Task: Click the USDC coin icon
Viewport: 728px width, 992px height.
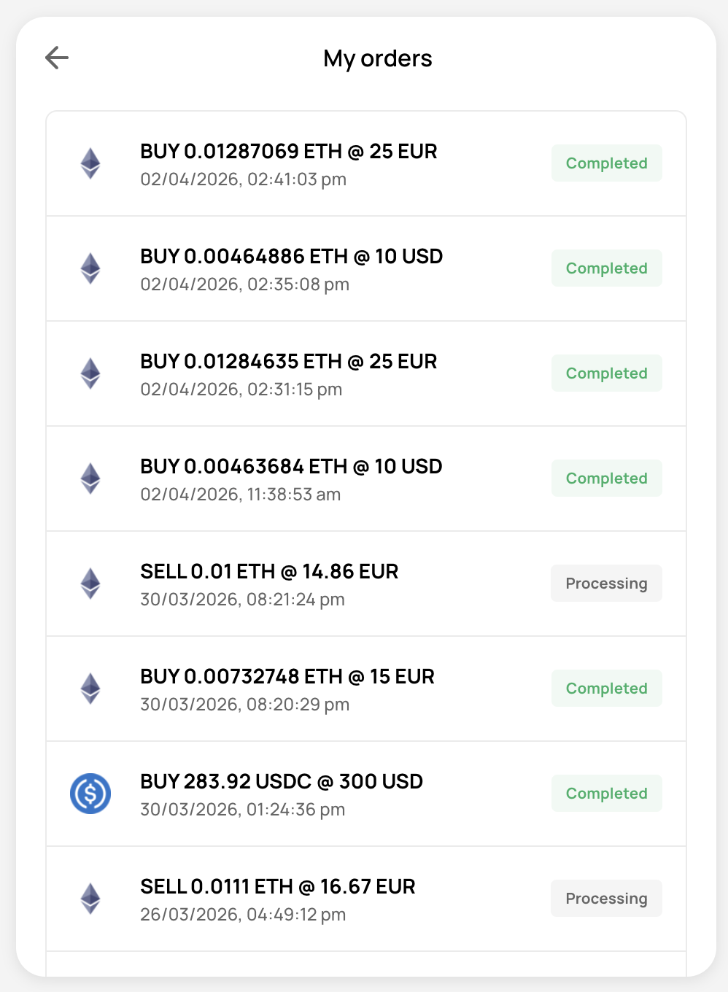Action: [x=90, y=794]
